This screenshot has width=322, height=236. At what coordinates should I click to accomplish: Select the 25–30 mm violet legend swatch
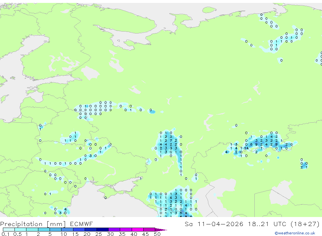tap(102, 230)
